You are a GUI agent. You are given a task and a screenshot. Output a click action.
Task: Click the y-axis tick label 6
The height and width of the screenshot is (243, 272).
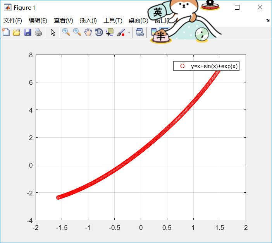coord(31,83)
